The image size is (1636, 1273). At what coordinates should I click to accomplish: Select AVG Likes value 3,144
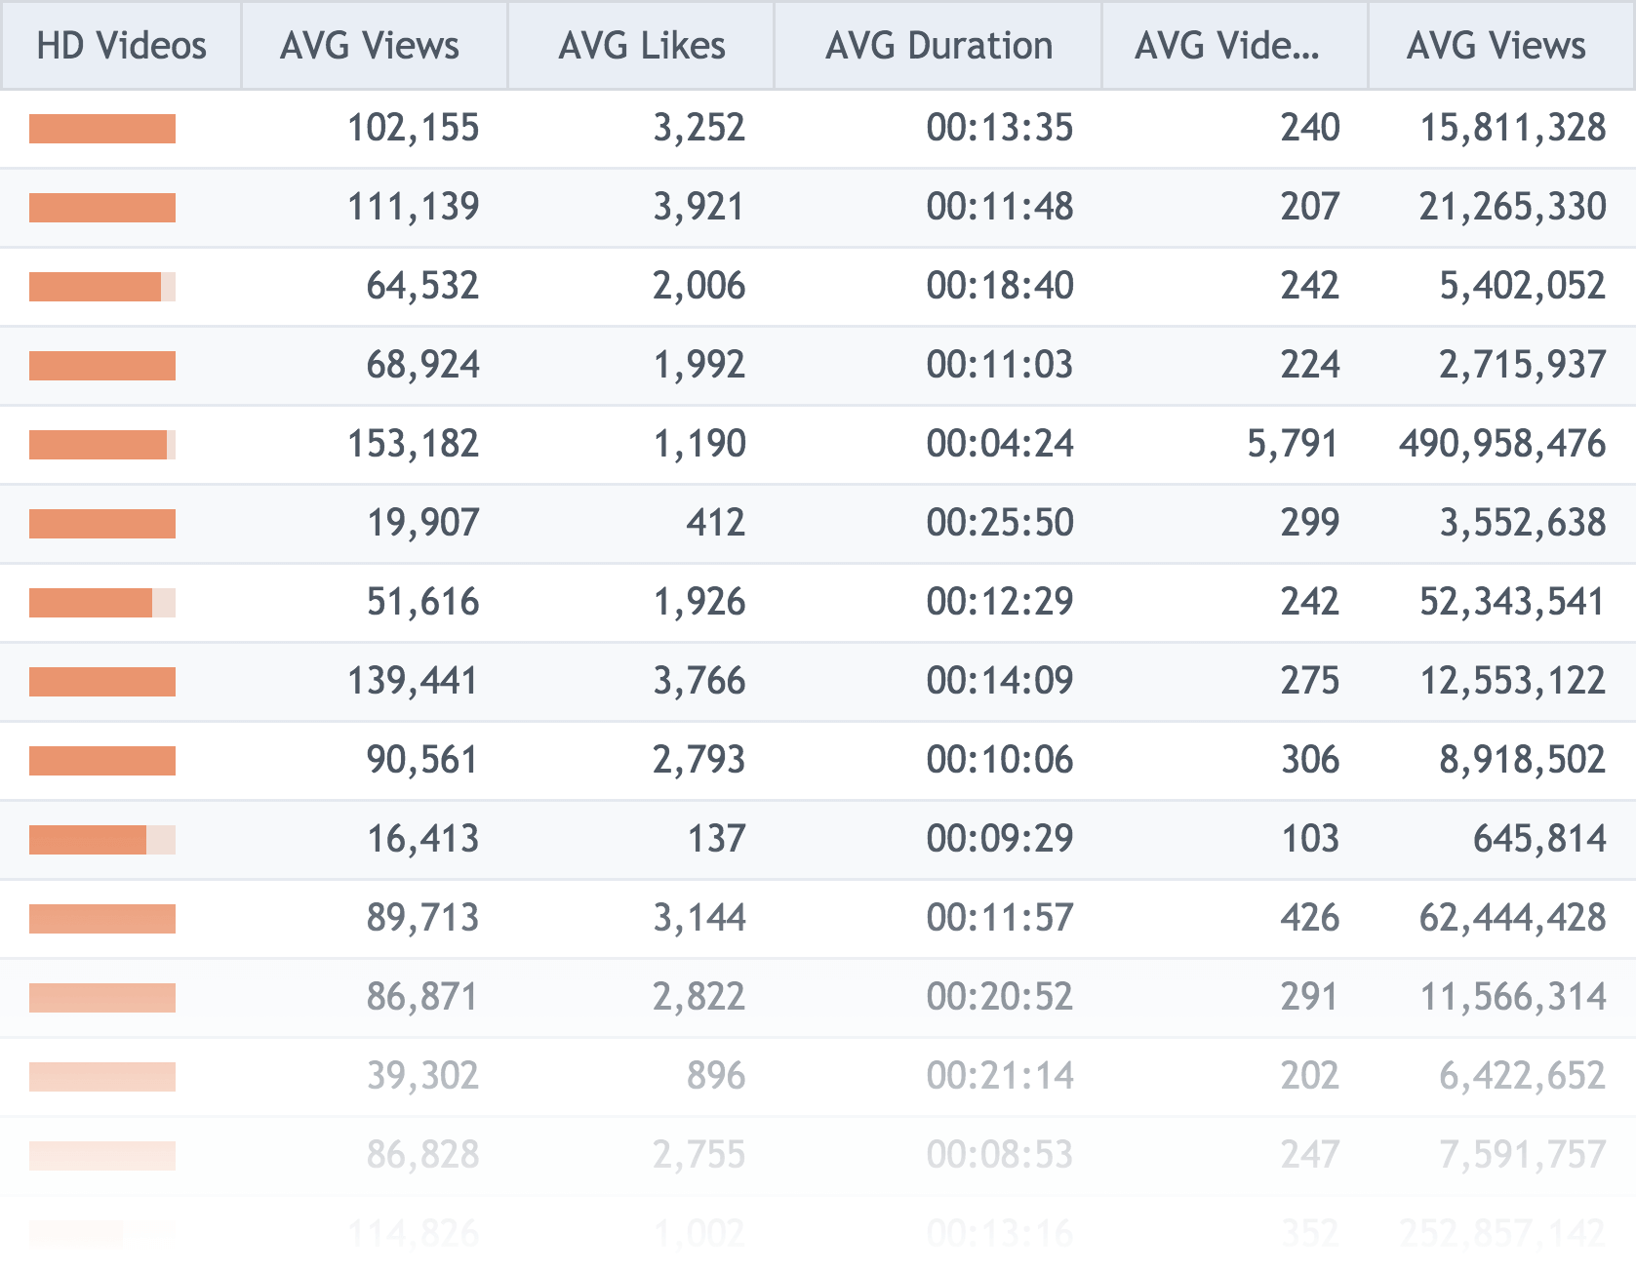[699, 918]
